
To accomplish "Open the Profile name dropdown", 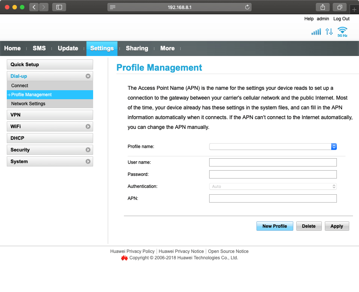I will 273,147.
